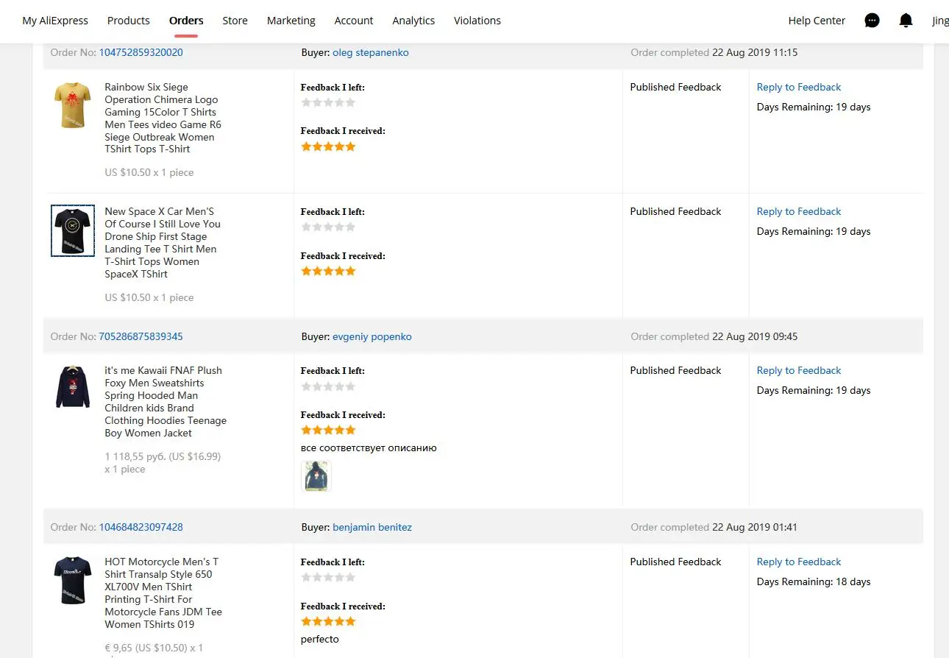949x658 pixels.
Task: Reply to Feedback on SpaceX shirt
Action: tap(798, 211)
